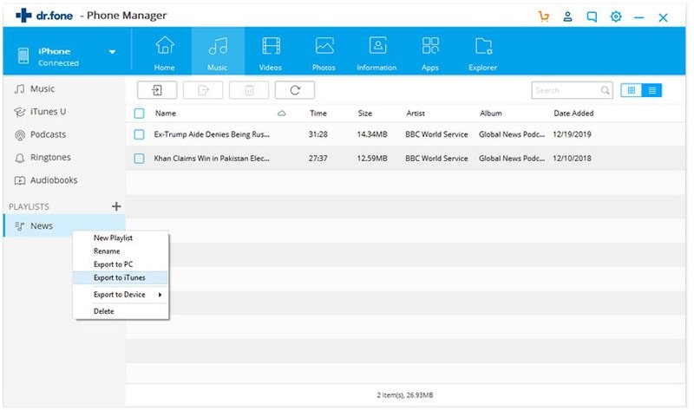The image size is (694, 410).
Task: Open the shopping cart icon
Action: tap(544, 16)
